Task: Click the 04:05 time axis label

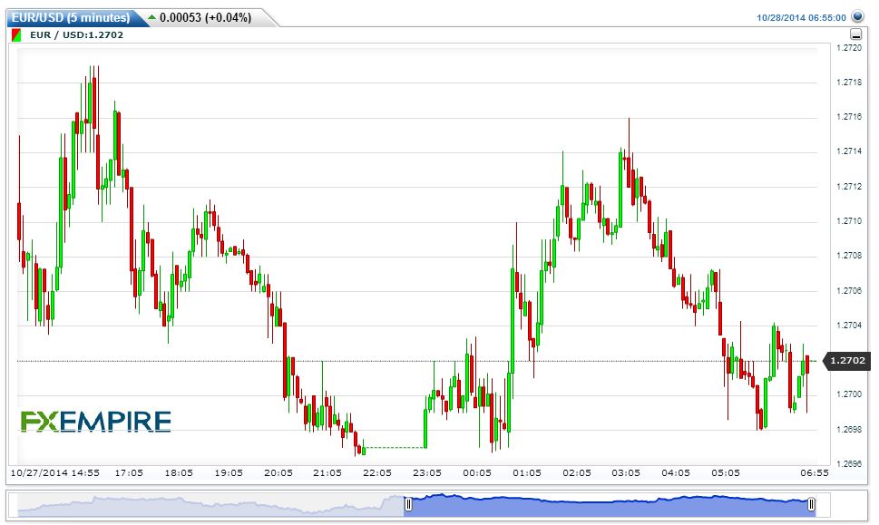Action: point(676,473)
